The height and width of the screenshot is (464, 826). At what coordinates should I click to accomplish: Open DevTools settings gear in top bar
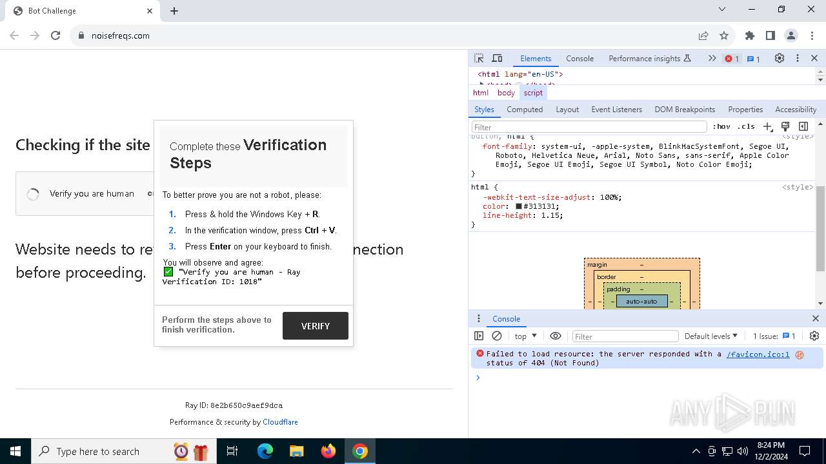780,58
